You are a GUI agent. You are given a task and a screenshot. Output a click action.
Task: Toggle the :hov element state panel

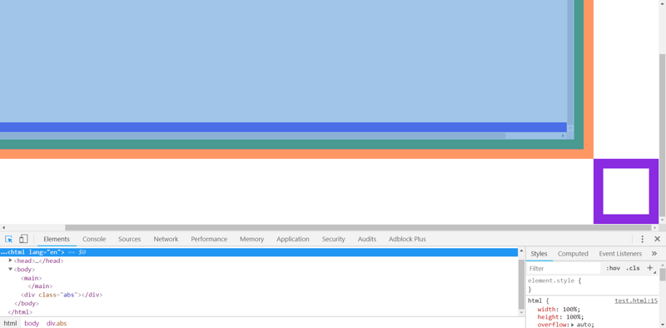(x=613, y=268)
